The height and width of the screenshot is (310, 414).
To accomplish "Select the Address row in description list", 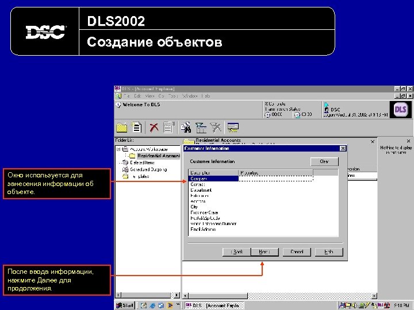I will (198, 201).
